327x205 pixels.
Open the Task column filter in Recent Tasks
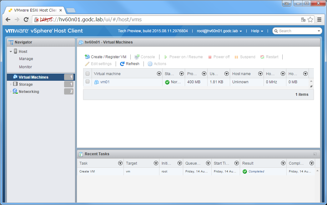coord(120,163)
